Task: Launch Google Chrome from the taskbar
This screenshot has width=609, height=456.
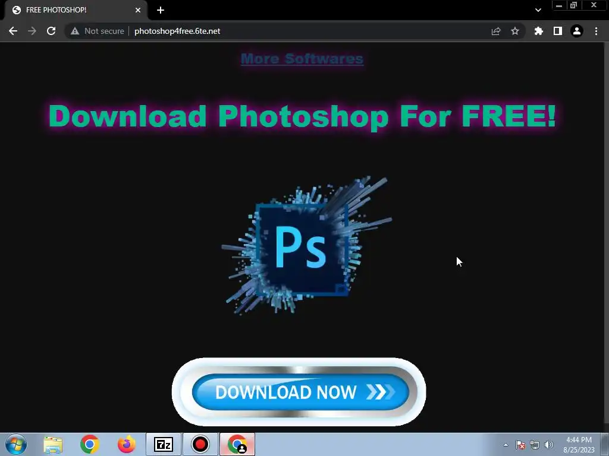Action: pos(90,444)
